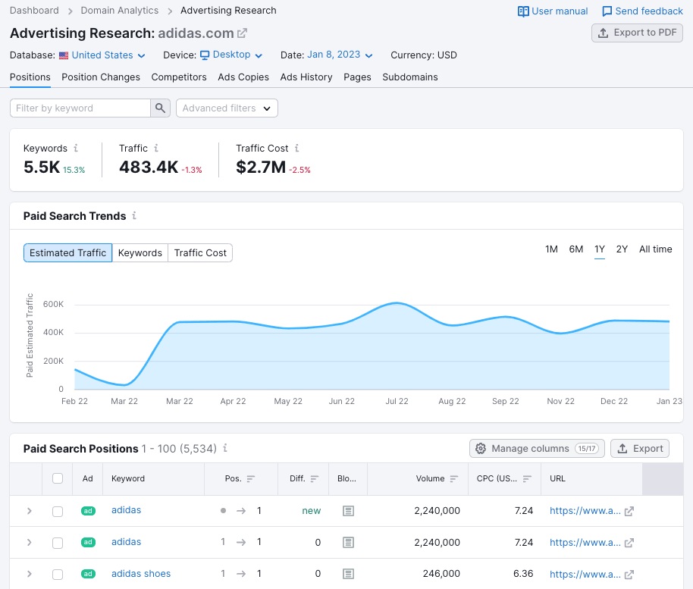Expand the adidas shoes row
The image size is (693, 589).
[x=29, y=575]
